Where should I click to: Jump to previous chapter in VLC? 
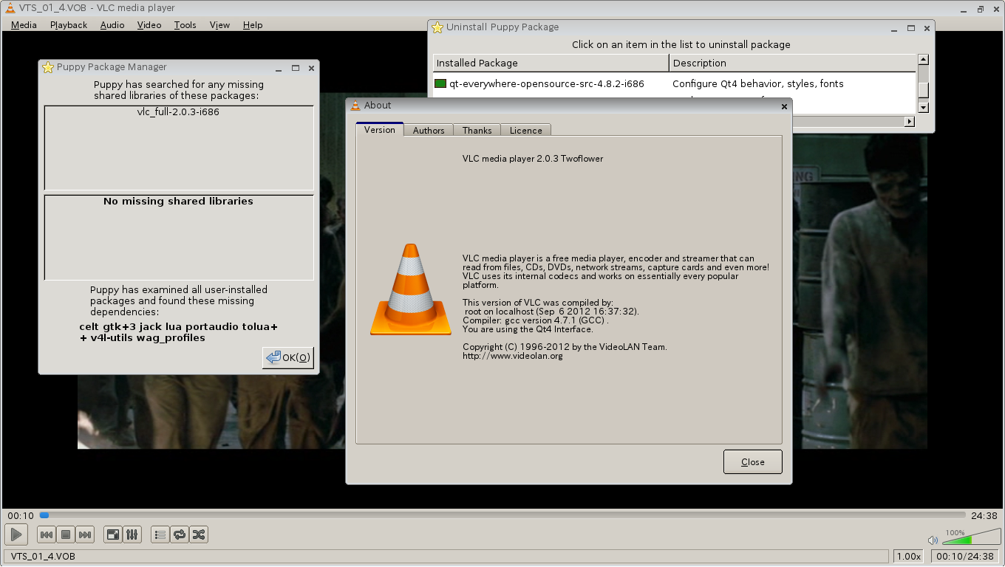pos(46,535)
